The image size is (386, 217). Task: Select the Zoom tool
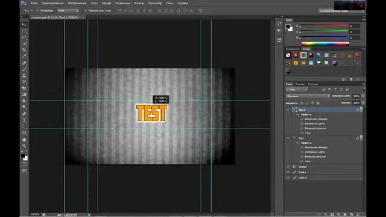[24, 146]
